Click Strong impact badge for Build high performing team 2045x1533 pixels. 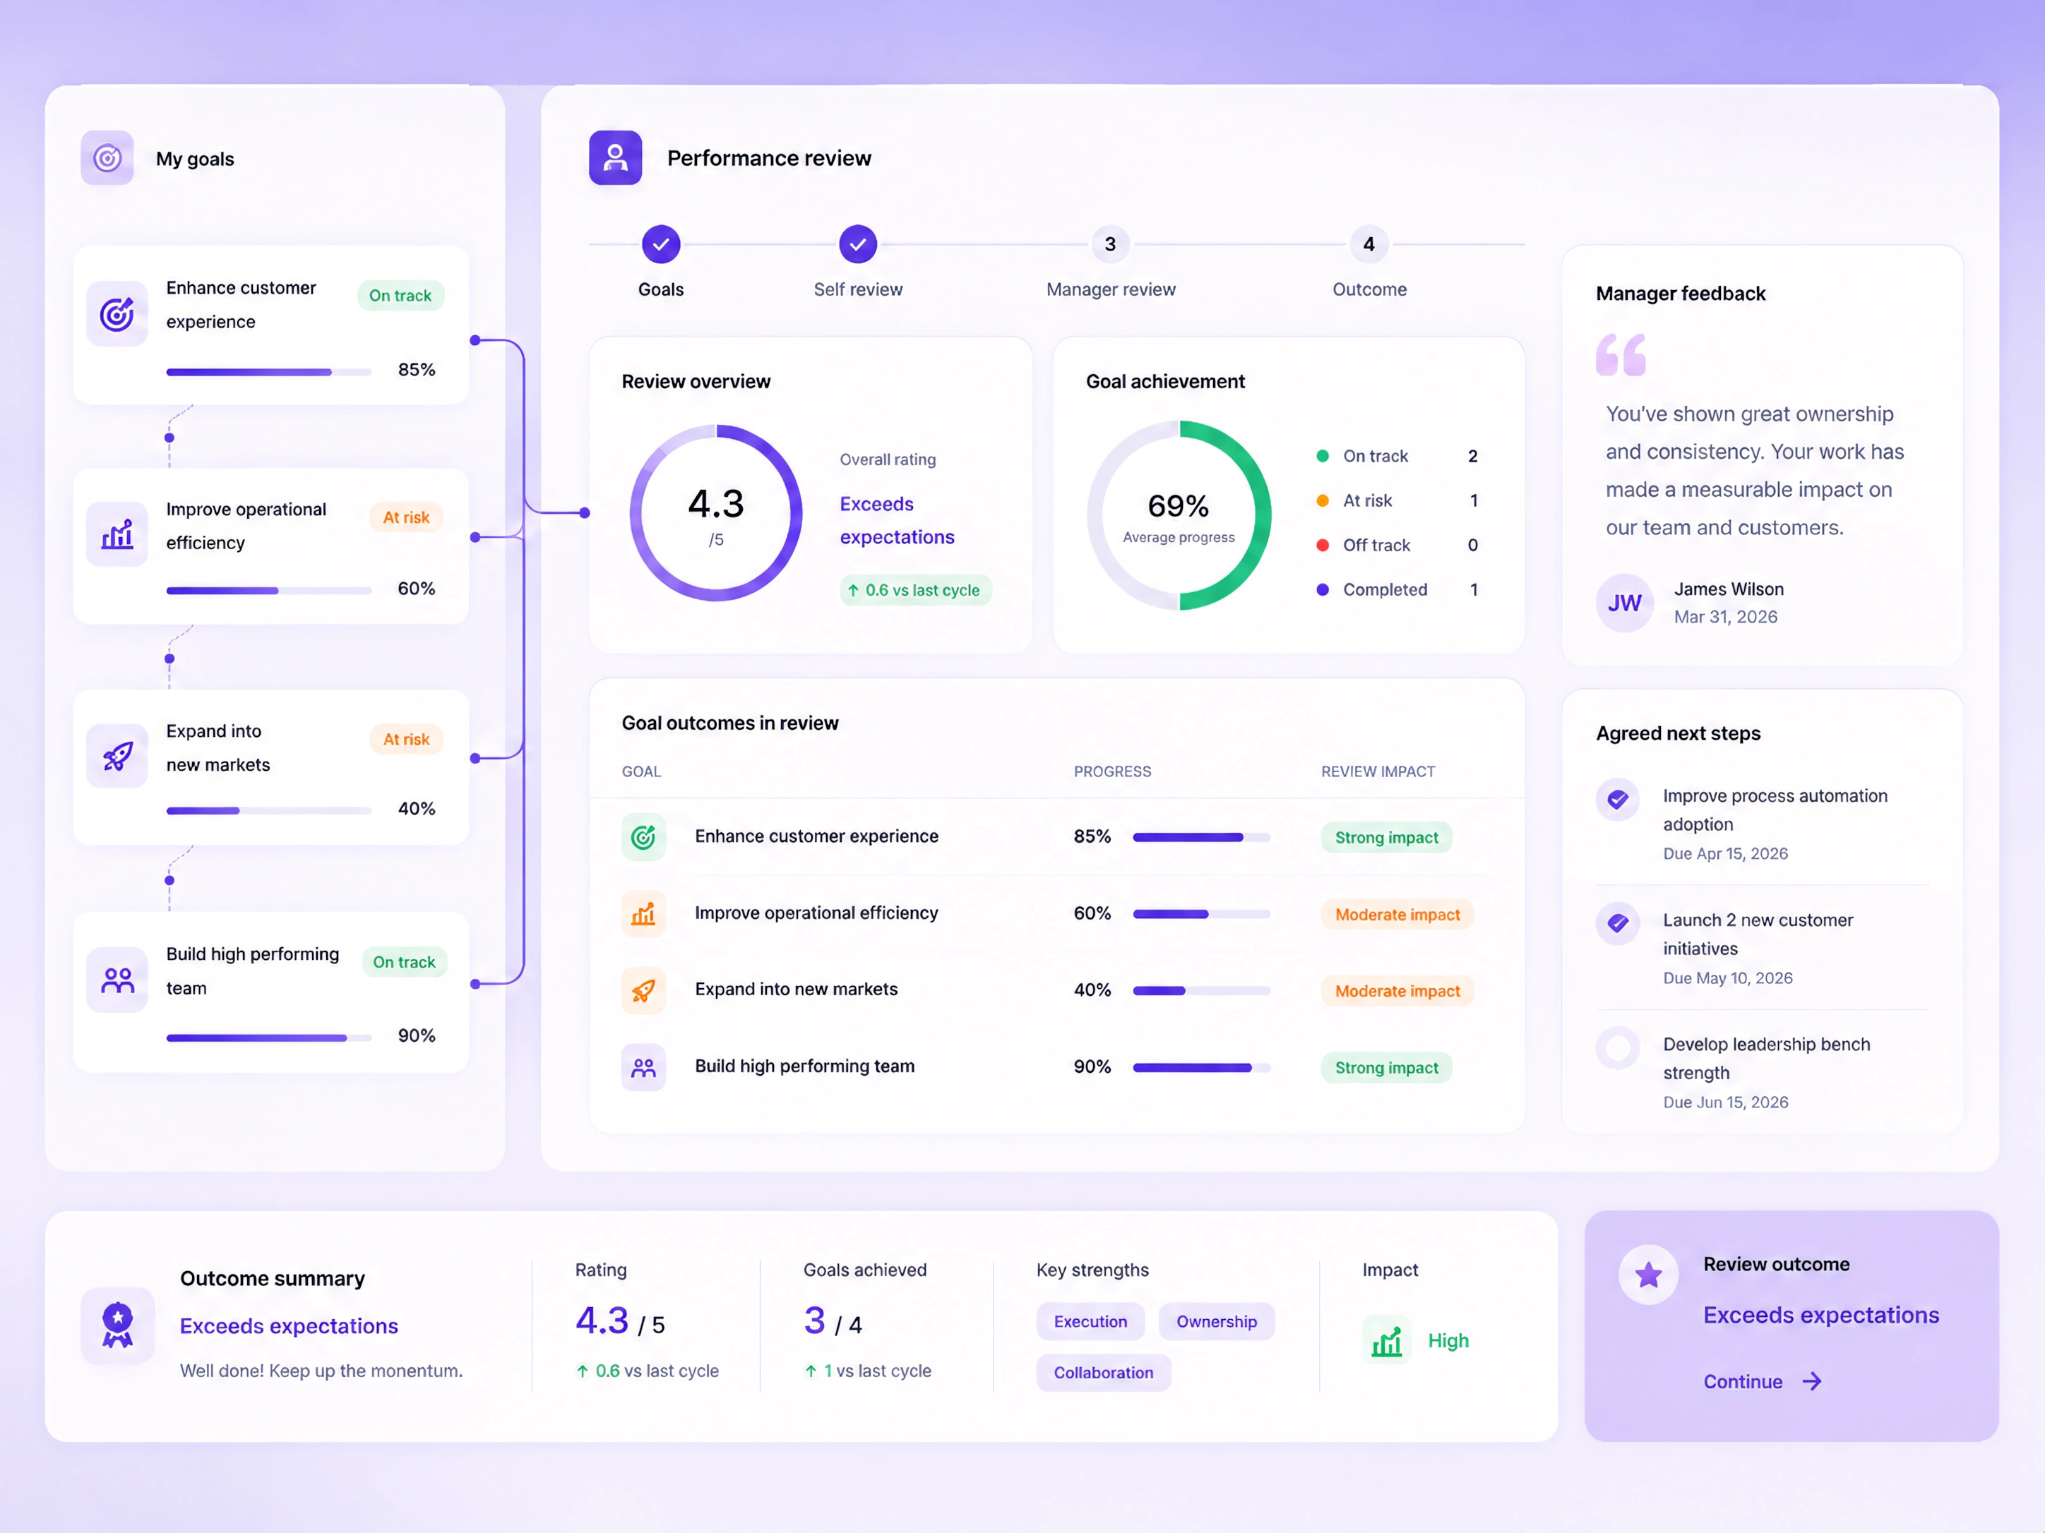click(1387, 1067)
